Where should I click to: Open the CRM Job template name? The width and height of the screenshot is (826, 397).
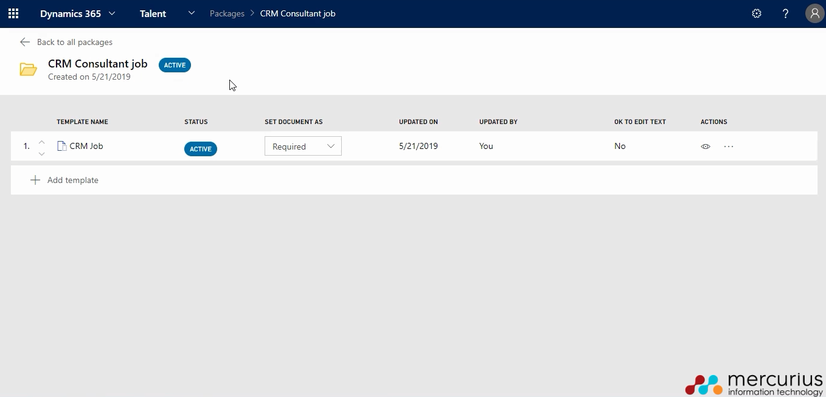pos(86,146)
